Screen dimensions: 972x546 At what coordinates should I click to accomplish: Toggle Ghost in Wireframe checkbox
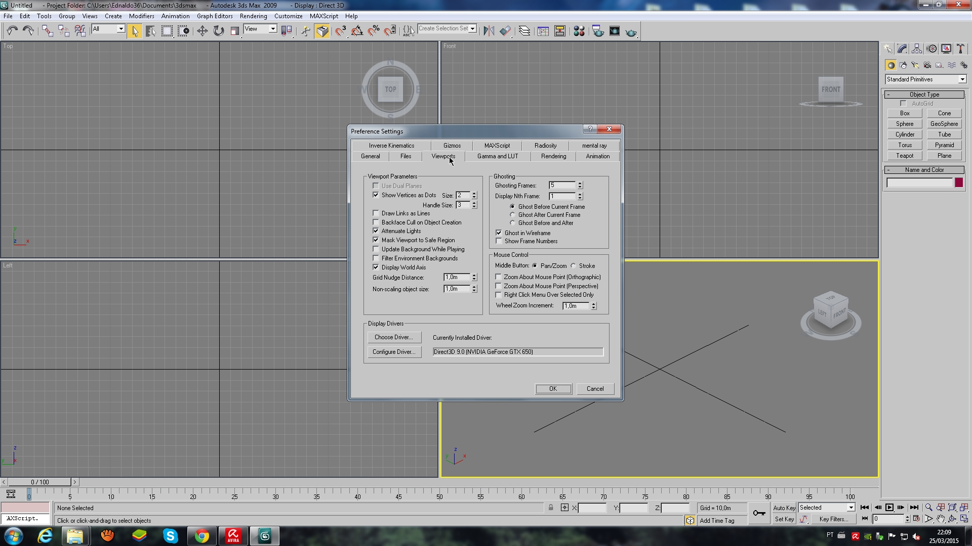[499, 233]
